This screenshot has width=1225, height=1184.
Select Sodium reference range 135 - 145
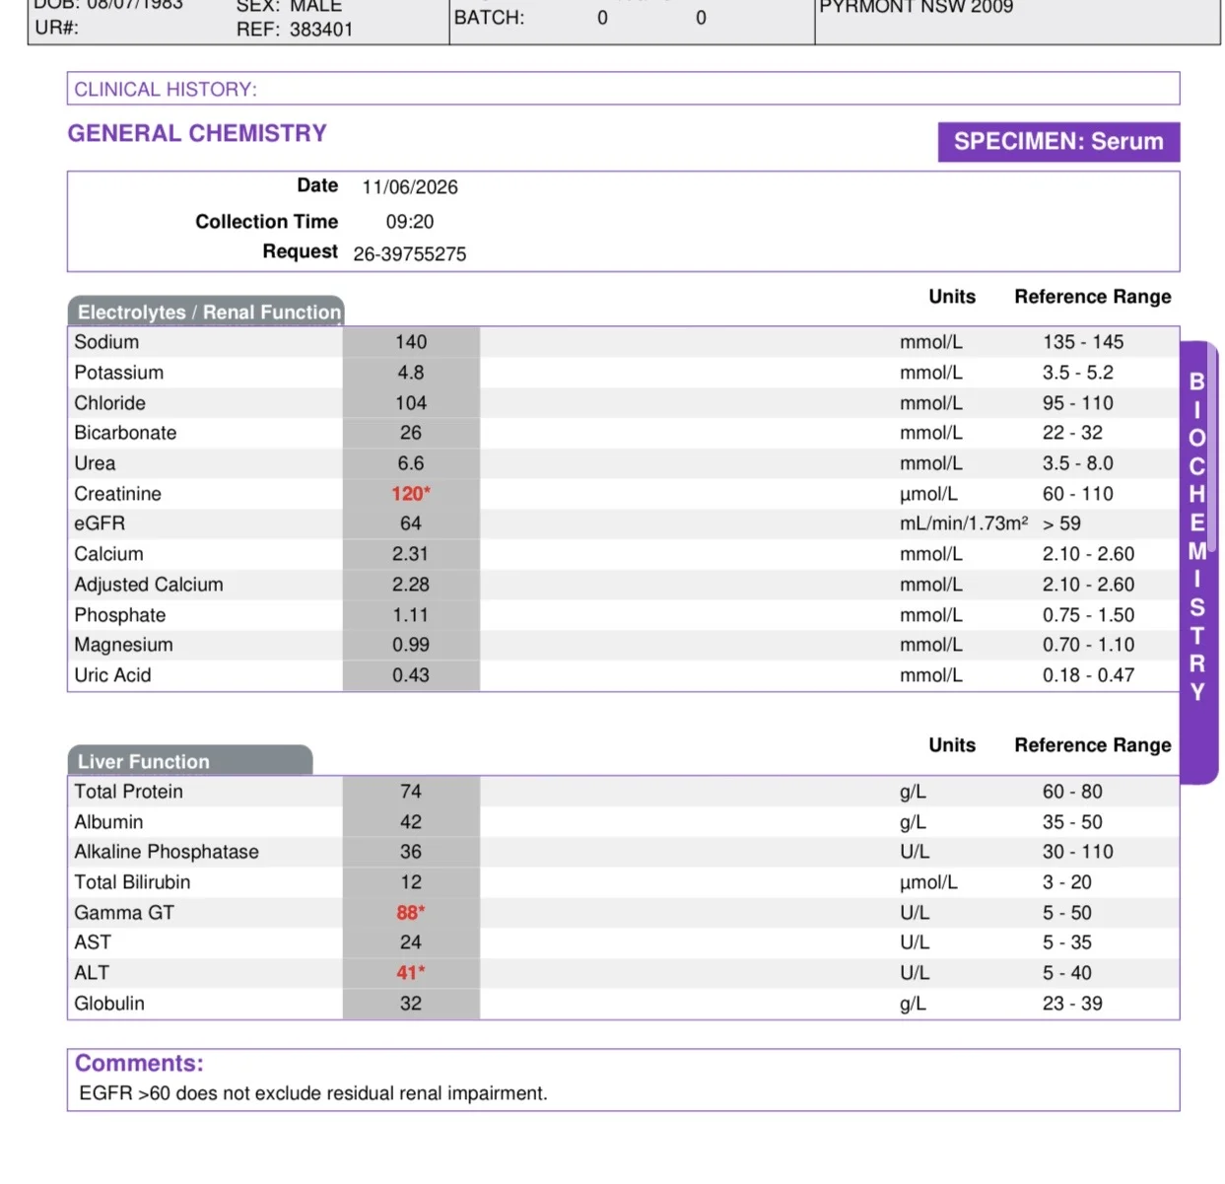coord(1083,342)
